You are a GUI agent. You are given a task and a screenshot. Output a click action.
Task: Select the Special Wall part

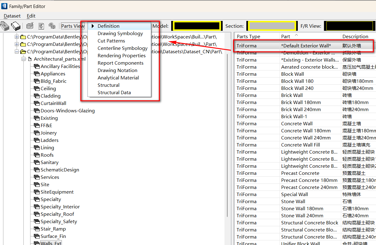pos(305,194)
